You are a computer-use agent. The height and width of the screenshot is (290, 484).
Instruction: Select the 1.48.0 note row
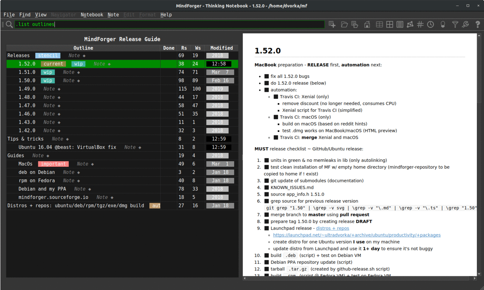pos(122,97)
